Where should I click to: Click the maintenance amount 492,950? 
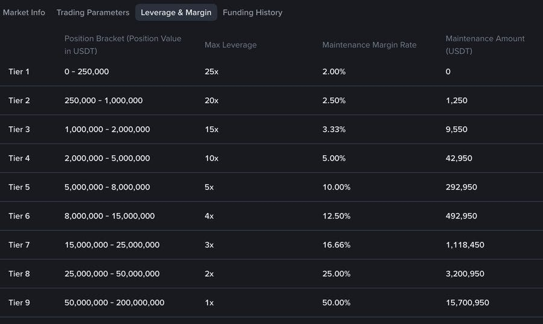click(x=462, y=216)
